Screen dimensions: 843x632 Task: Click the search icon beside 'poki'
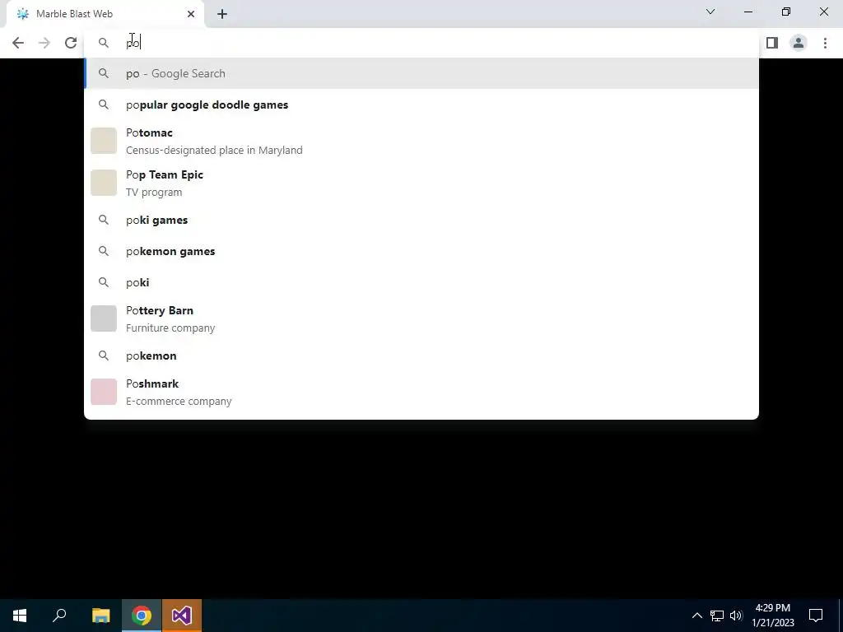tap(104, 282)
